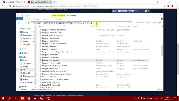
Task: Open the Vegas Pro taskbar icon
Action: click(x=48, y=98)
